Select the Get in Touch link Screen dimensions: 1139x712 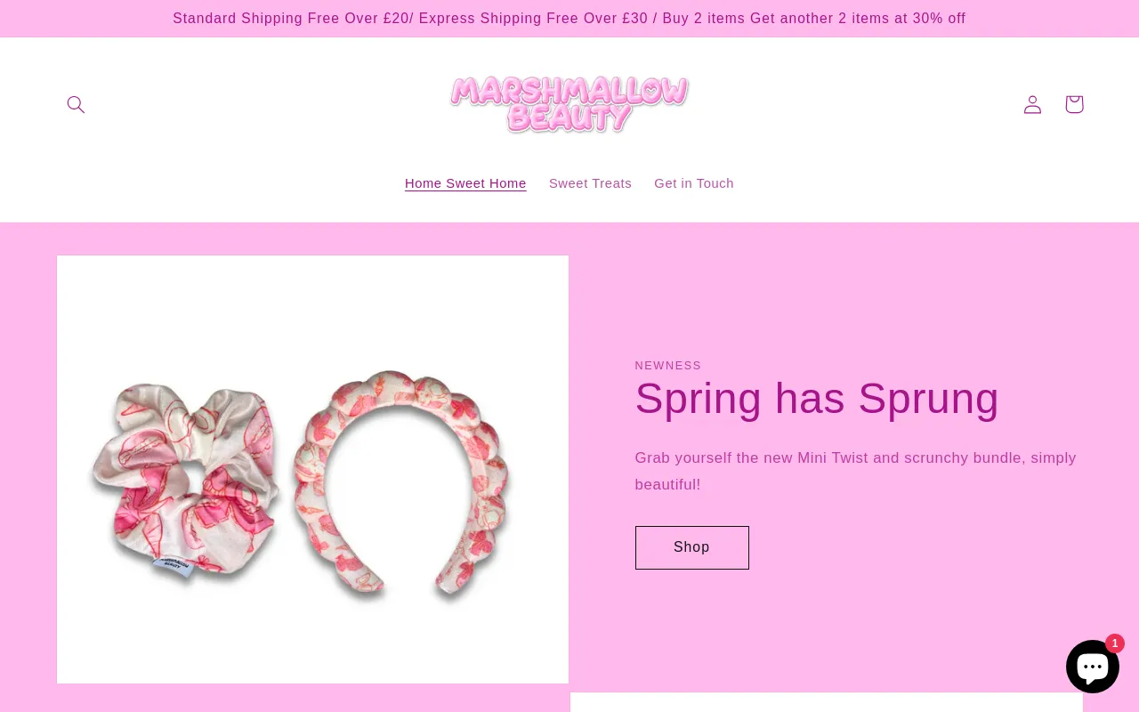click(694, 183)
